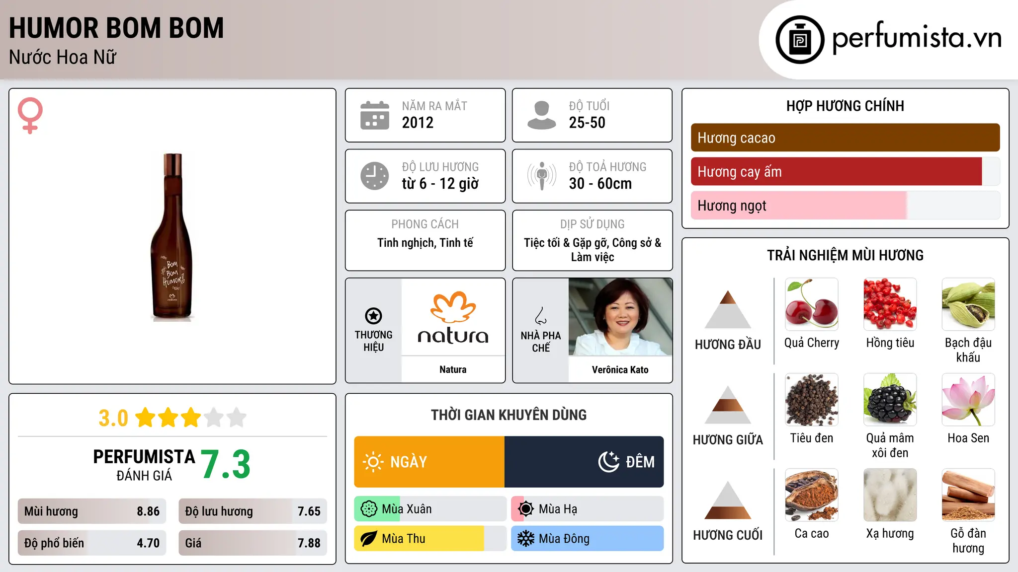Click the Hương đầu pyramid icon

point(728,309)
